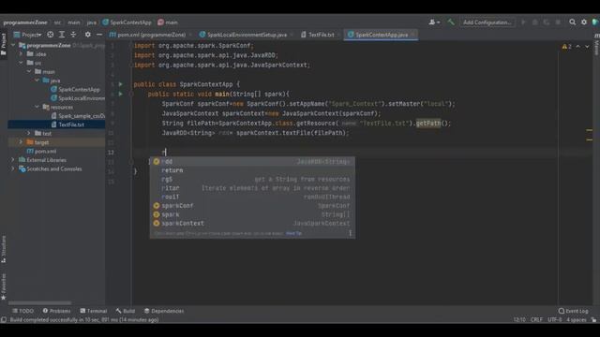
Task: Open the Project view dropdown
Action: pos(27,35)
